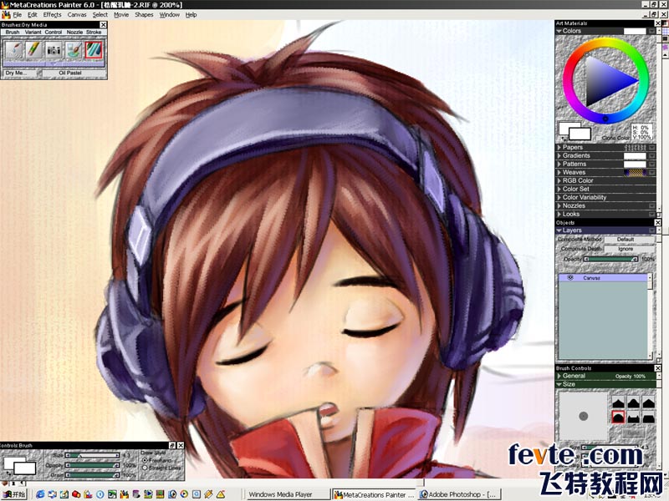
Task: Select the colored pencils brush icon
Action: (34, 50)
